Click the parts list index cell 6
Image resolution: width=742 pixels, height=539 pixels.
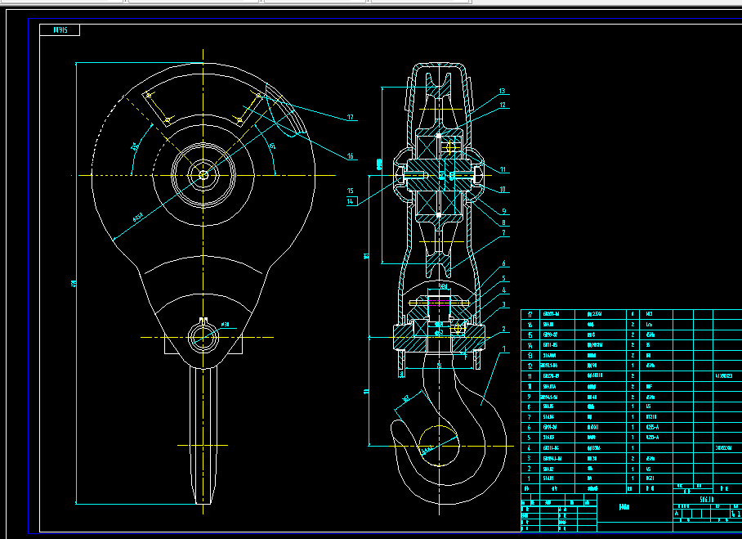530,427
